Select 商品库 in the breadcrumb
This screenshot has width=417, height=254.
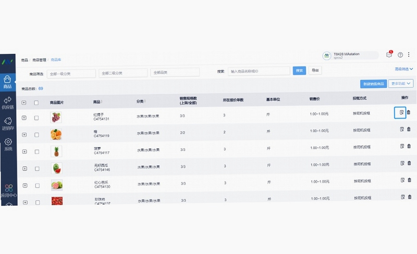click(56, 60)
